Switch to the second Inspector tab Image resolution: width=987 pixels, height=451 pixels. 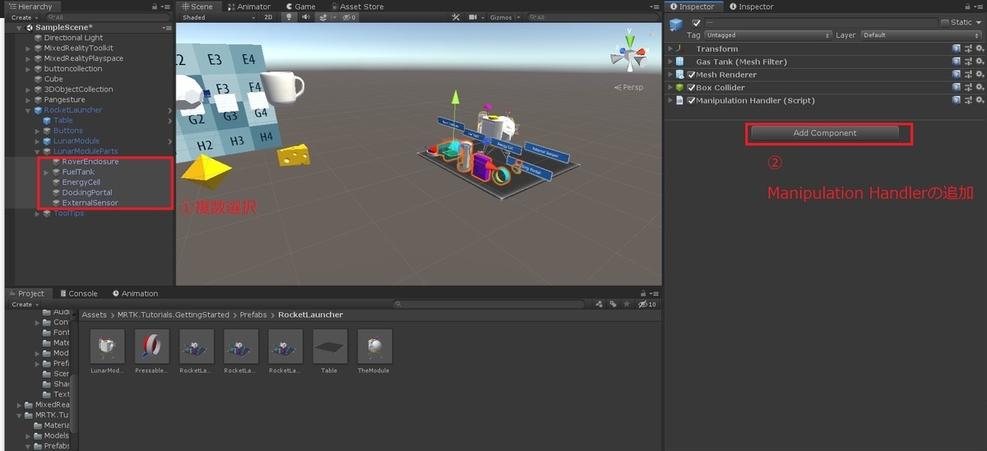[750, 7]
